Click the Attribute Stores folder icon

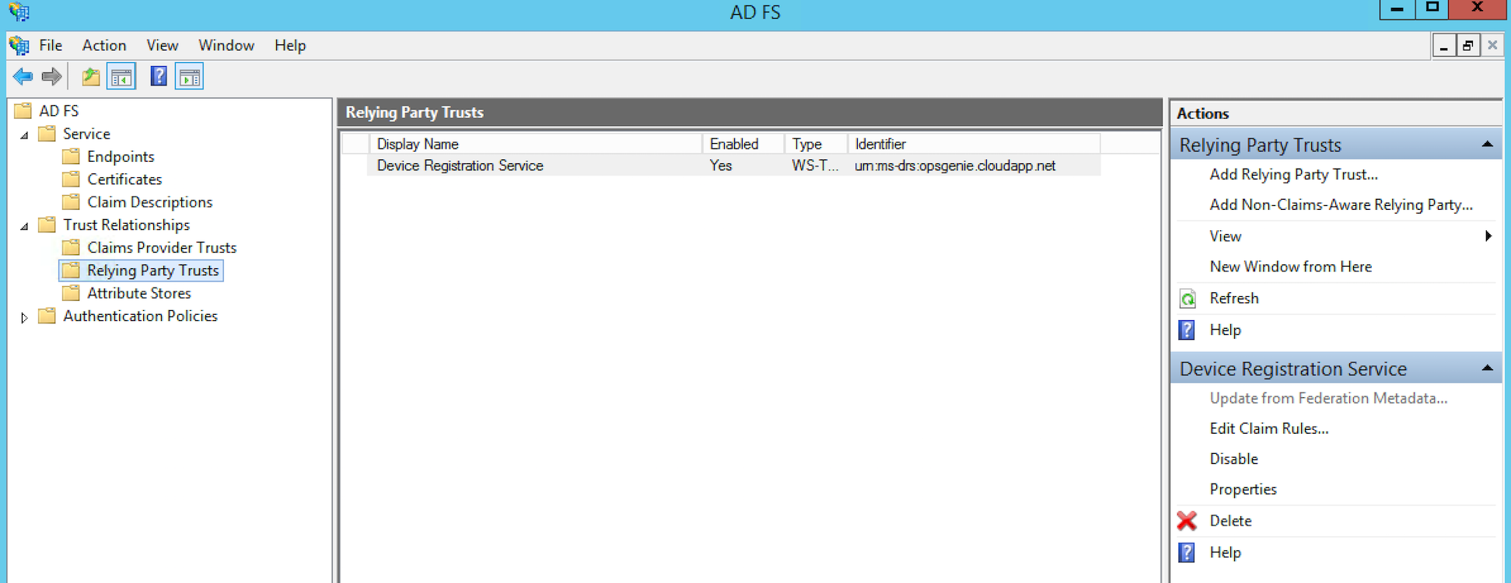click(71, 293)
